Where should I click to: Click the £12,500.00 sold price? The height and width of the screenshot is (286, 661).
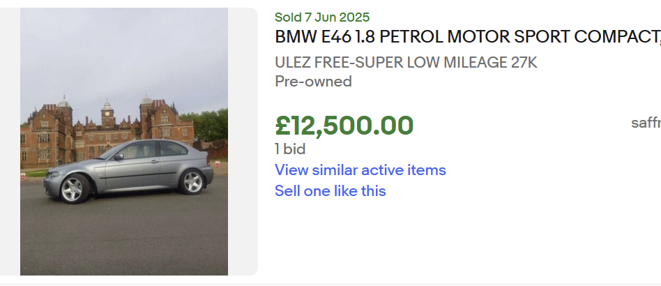[x=344, y=126]
